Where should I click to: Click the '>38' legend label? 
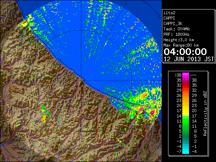pos(178,75)
